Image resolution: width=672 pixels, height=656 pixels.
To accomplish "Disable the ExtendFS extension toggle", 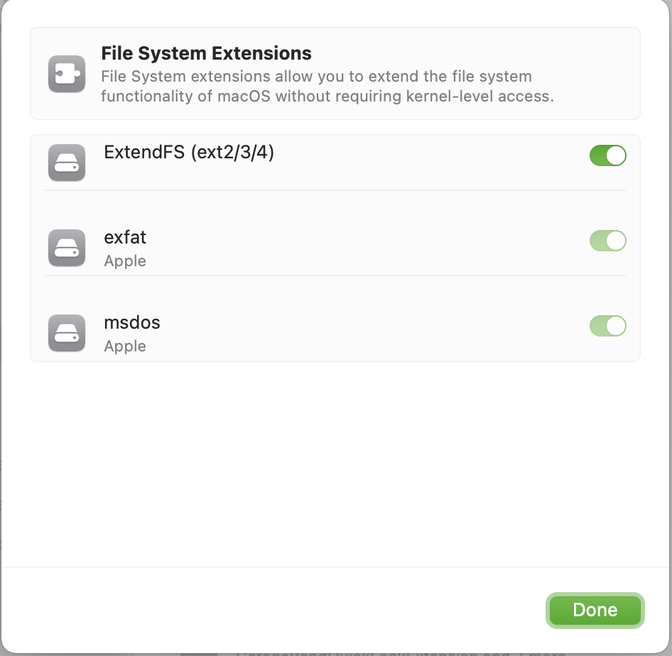I will point(608,155).
